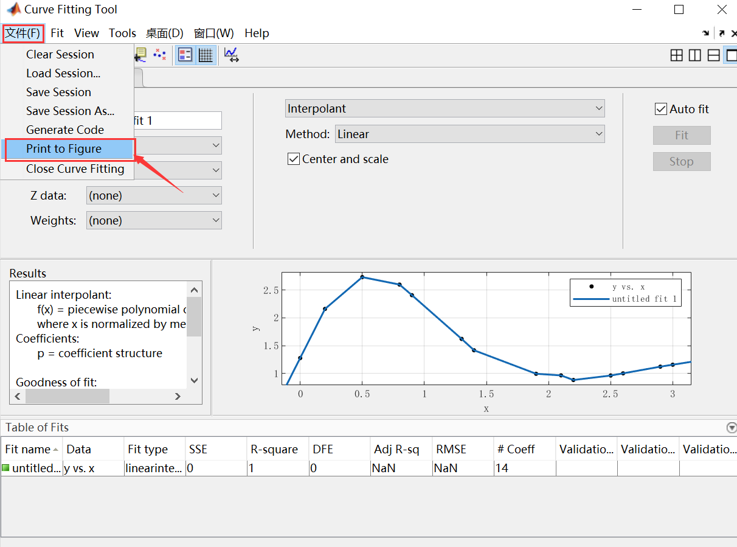Open the View menu
This screenshot has height=547, width=737.
[x=87, y=33]
